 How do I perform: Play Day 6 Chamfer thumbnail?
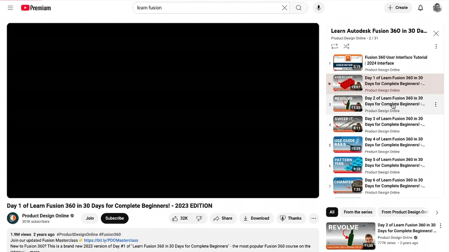click(348, 185)
